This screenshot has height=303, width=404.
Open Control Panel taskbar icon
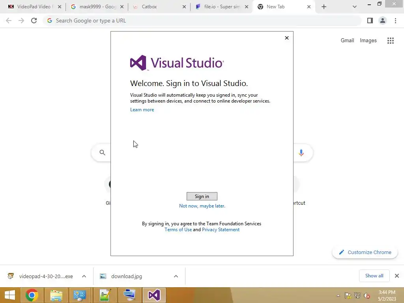point(80,295)
